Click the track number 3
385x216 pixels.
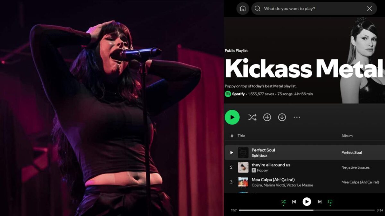pos(231,182)
